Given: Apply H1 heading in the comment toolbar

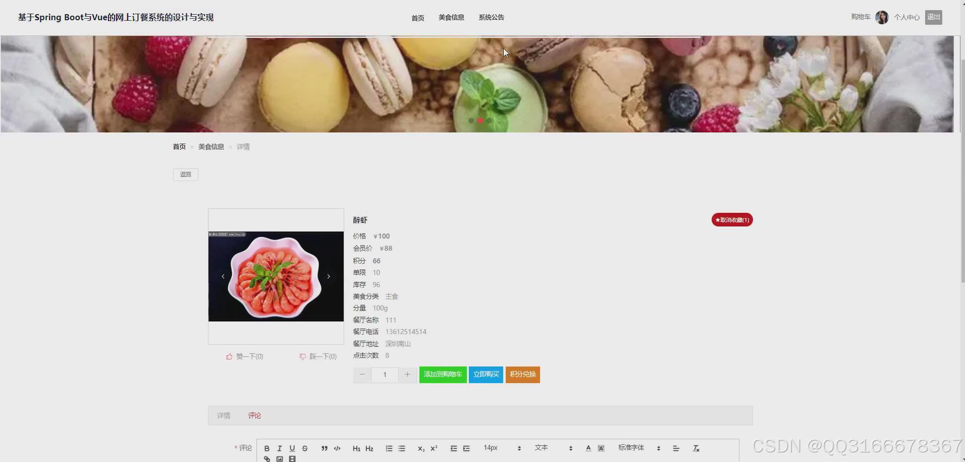Looking at the screenshot, I should pyautogui.click(x=357, y=448).
